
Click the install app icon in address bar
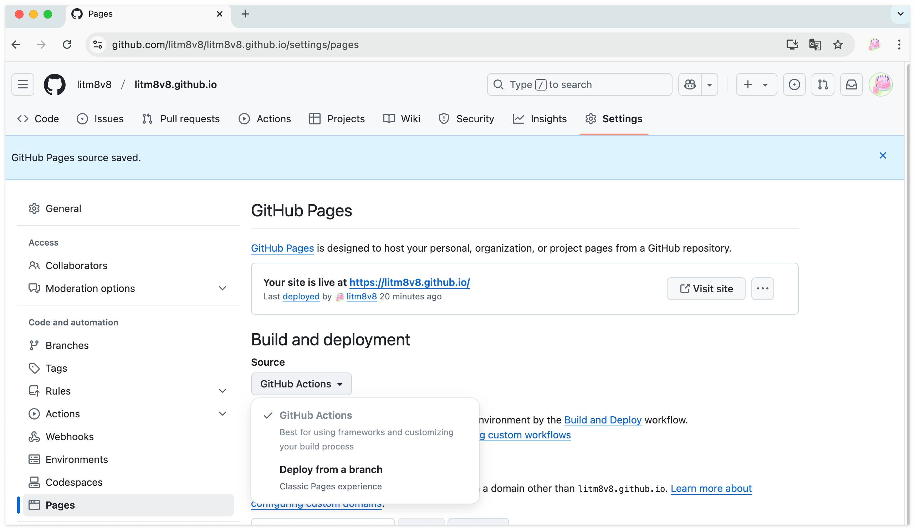792,45
